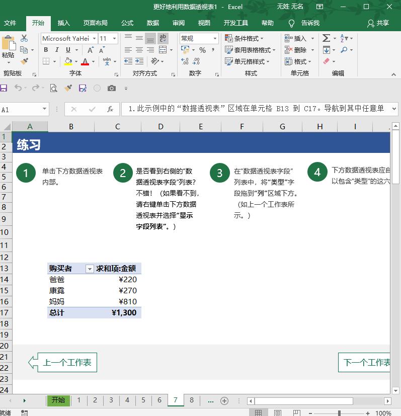Open the font color dropdown arrow
The width and height of the screenshot is (401, 416).
(93, 62)
